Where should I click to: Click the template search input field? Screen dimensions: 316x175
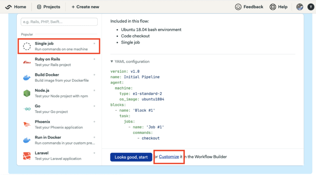[x=59, y=22]
